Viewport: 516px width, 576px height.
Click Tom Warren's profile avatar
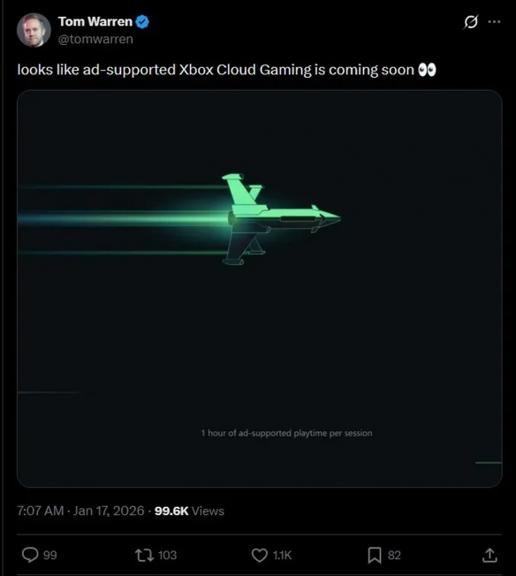point(34,30)
